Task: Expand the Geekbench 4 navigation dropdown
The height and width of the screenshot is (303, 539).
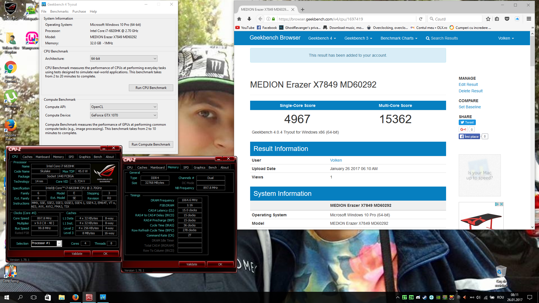Action: pyautogui.click(x=322, y=38)
